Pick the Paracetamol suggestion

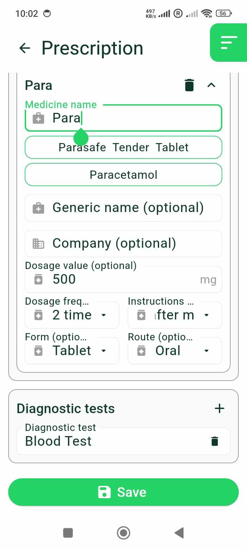tap(123, 175)
